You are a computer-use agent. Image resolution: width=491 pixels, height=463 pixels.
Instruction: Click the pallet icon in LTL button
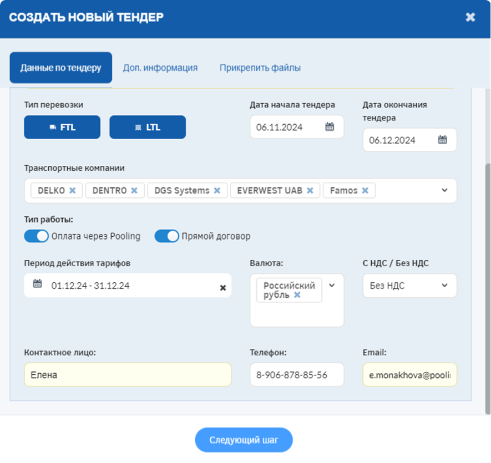click(138, 128)
